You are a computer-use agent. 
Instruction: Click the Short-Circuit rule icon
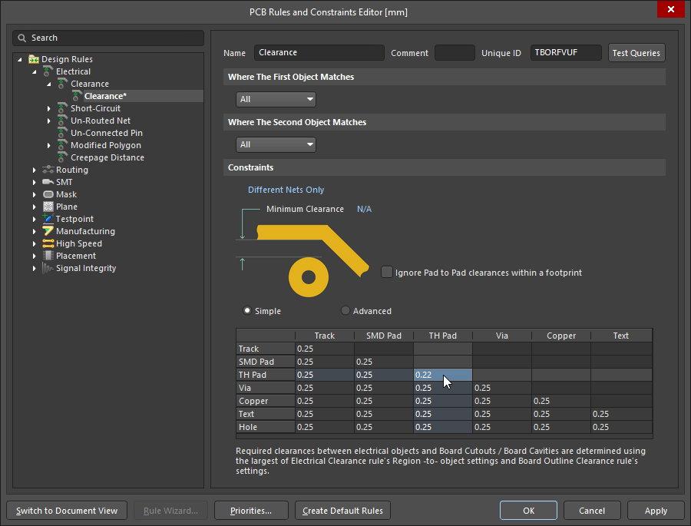click(x=61, y=108)
